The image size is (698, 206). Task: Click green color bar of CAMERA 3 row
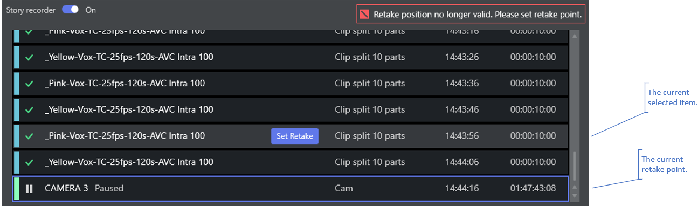tap(16, 189)
